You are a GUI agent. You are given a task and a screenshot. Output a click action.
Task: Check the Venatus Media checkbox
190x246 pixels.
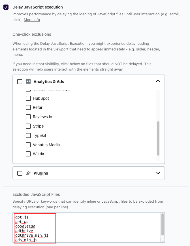pyautogui.click(x=28, y=145)
